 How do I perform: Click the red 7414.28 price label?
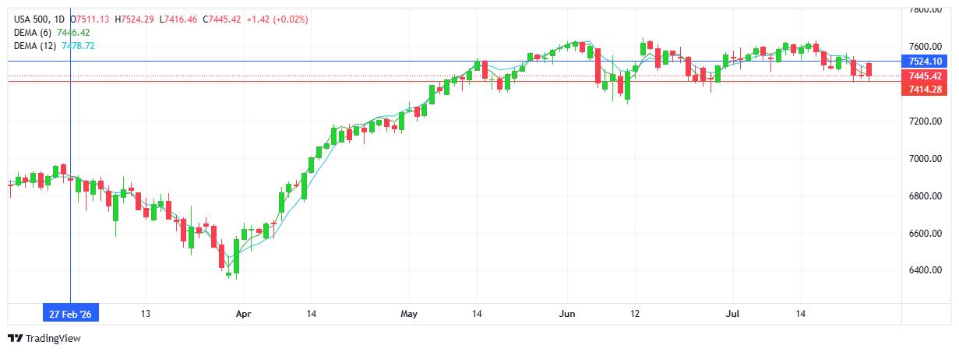(926, 91)
